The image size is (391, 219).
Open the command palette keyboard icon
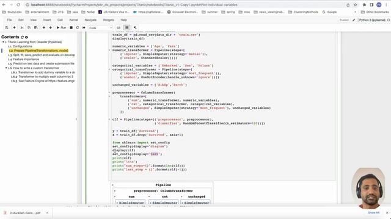tap(119, 27)
